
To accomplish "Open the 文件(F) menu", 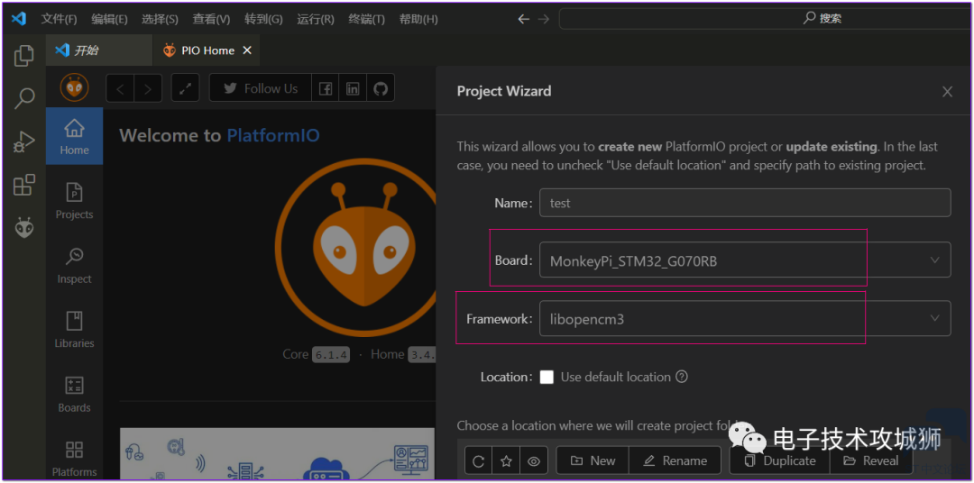I will click(59, 19).
